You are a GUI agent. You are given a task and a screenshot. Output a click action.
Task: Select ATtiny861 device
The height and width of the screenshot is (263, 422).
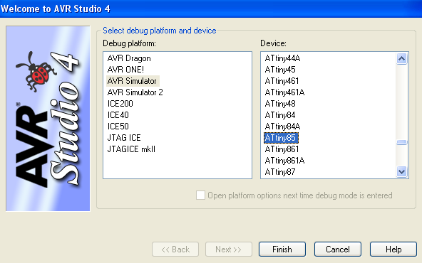pyautogui.click(x=282, y=149)
